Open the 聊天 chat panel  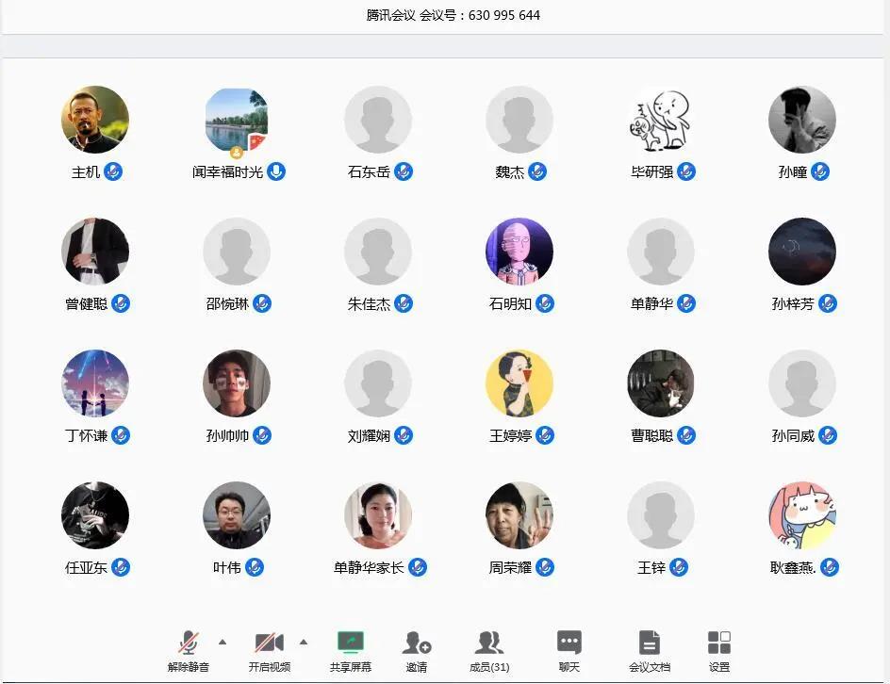pyautogui.click(x=568, y=650)
